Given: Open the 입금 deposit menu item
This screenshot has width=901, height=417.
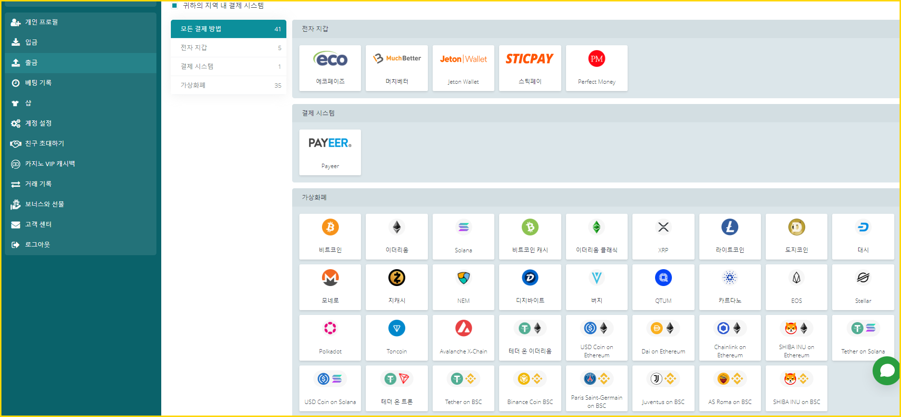Looking at the screenshot, I should tap(80, 42).
